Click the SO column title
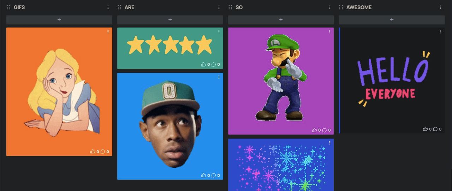 (x=239, y=7)
